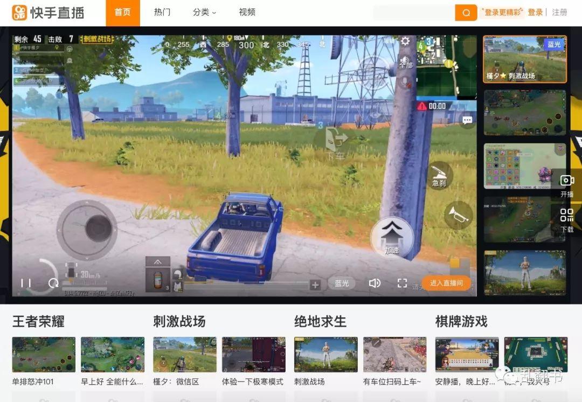Click the in-game 下车 exit vehicle icon
The height and width of the screenshot is (402, 582).
[x=336, y=143]
